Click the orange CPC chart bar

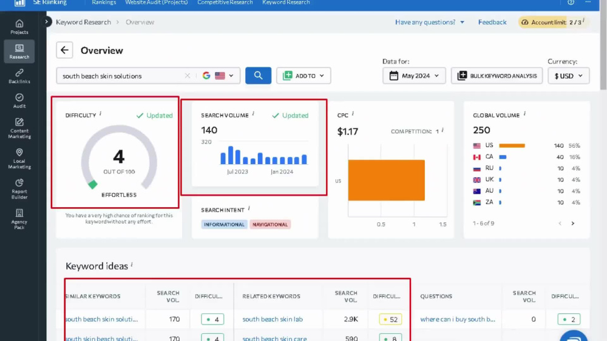386,180
